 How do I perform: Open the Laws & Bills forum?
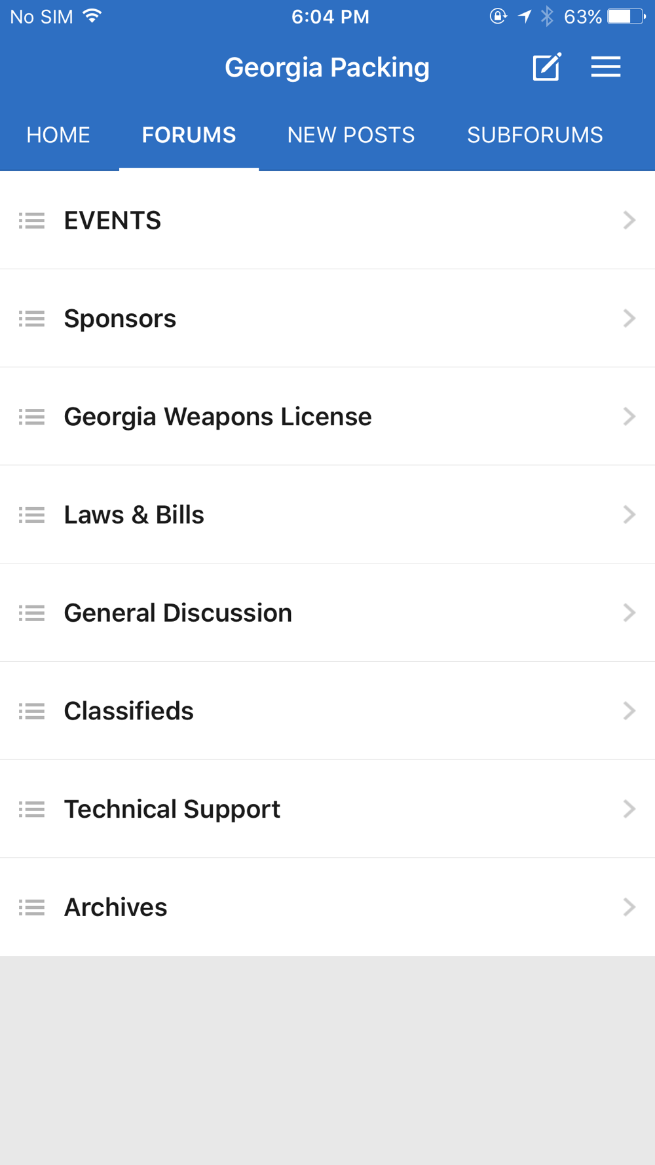327,514
